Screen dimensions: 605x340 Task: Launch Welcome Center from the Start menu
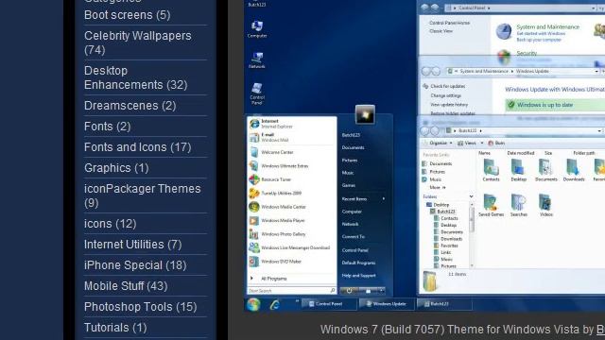271,152
